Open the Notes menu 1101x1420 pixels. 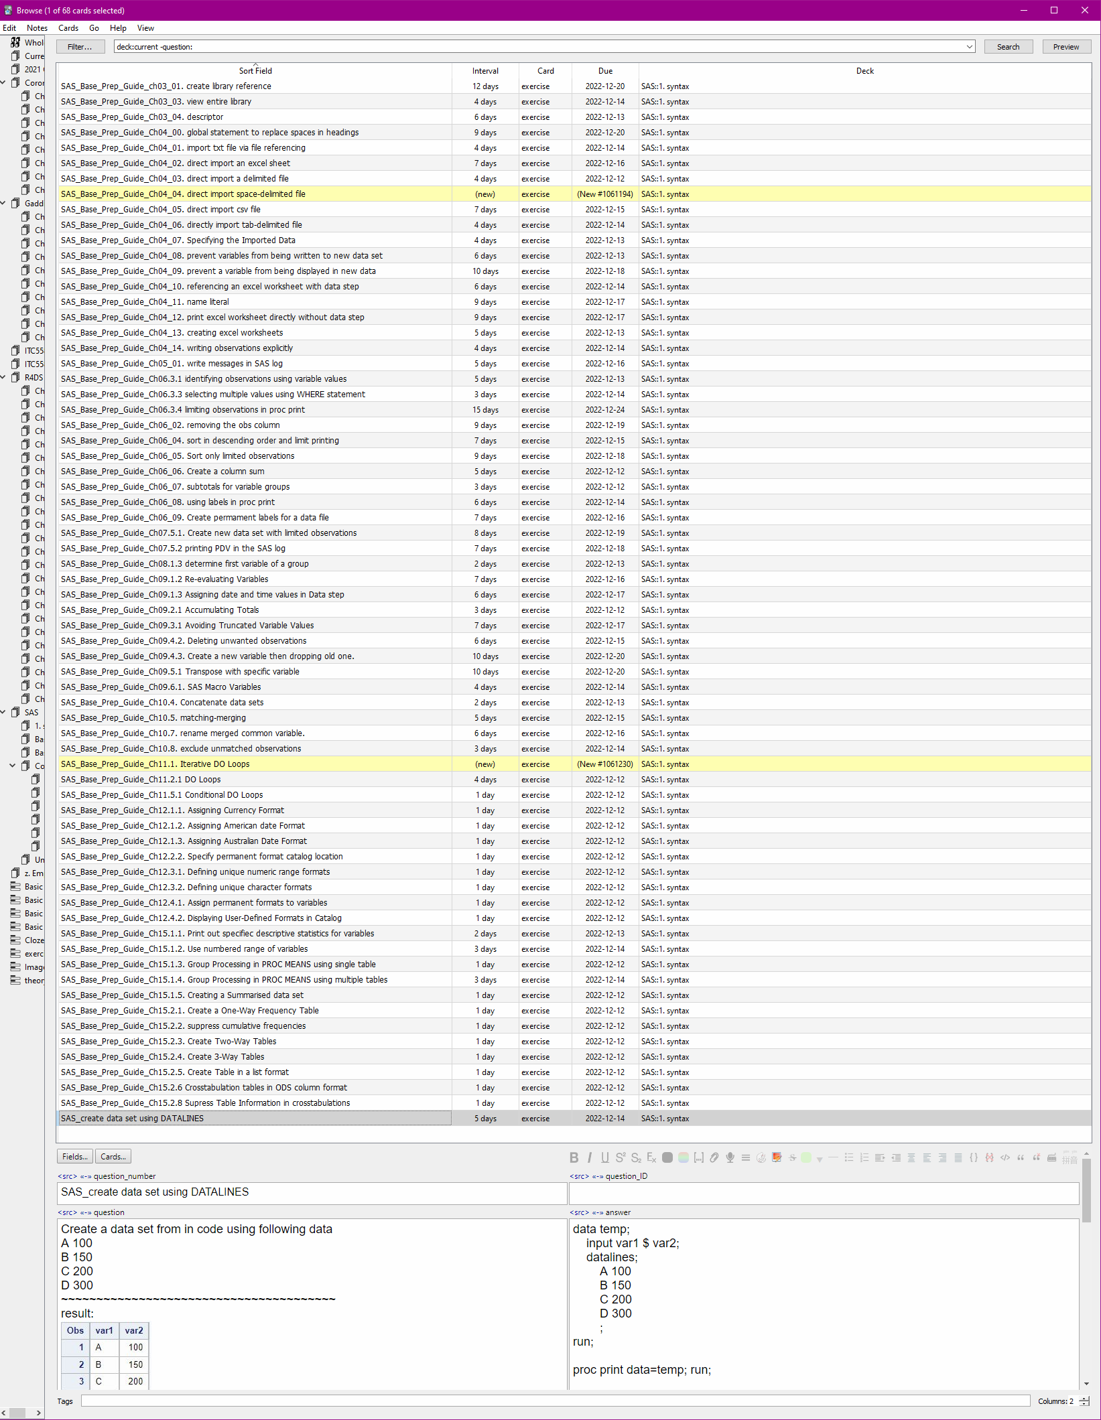coord(37,28)
